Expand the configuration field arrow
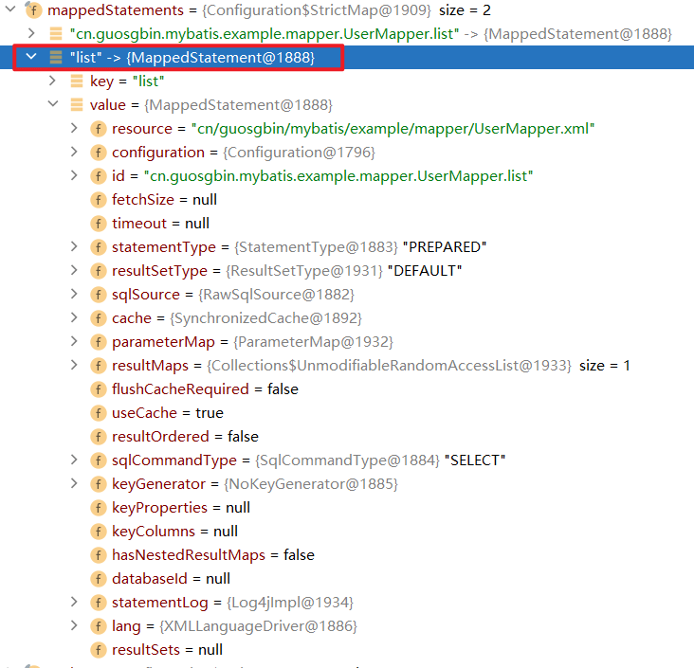Image resolution: width=694 pixels, height=668 pixels. coord(75,153)
